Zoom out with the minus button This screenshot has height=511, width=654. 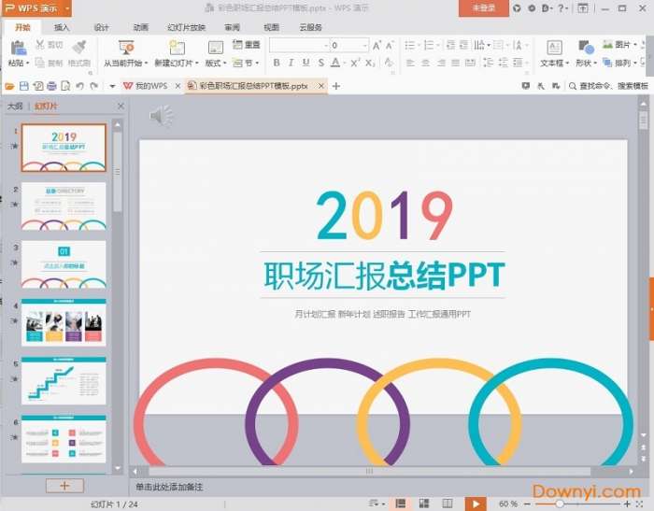(x=527, y=504)
